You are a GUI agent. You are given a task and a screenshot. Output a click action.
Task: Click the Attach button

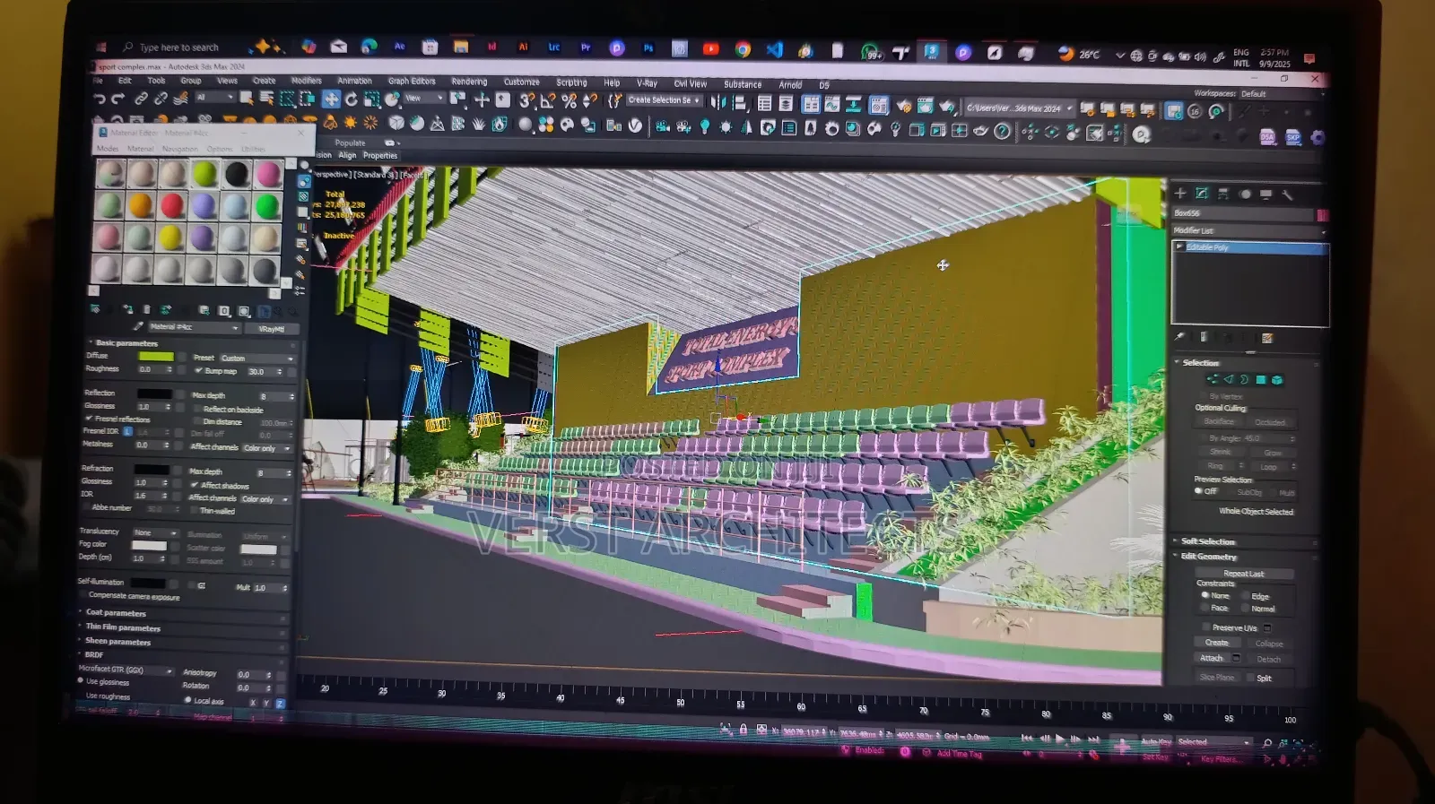(x=1212, y=658)
